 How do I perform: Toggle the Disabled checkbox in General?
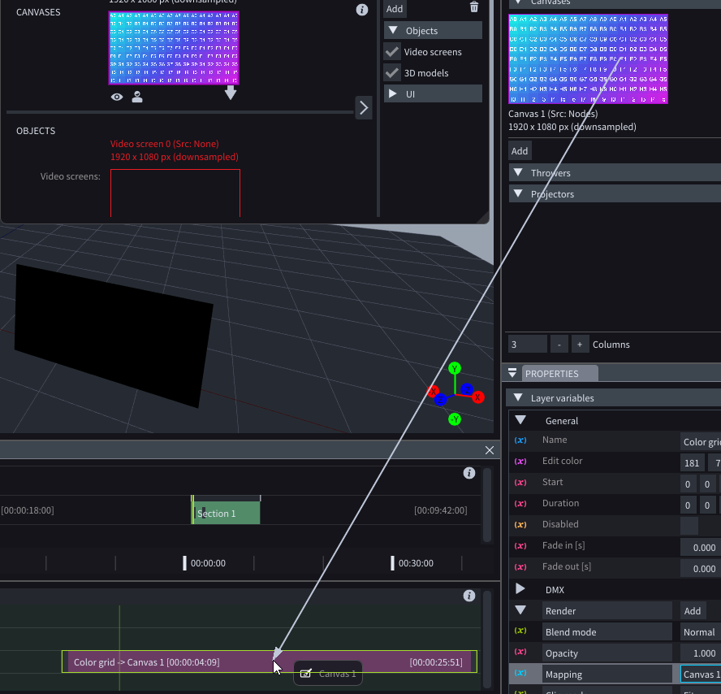point(689,525)
